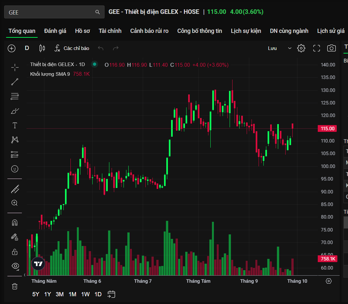Open the candlestick chart type selector

coord(42,48)
